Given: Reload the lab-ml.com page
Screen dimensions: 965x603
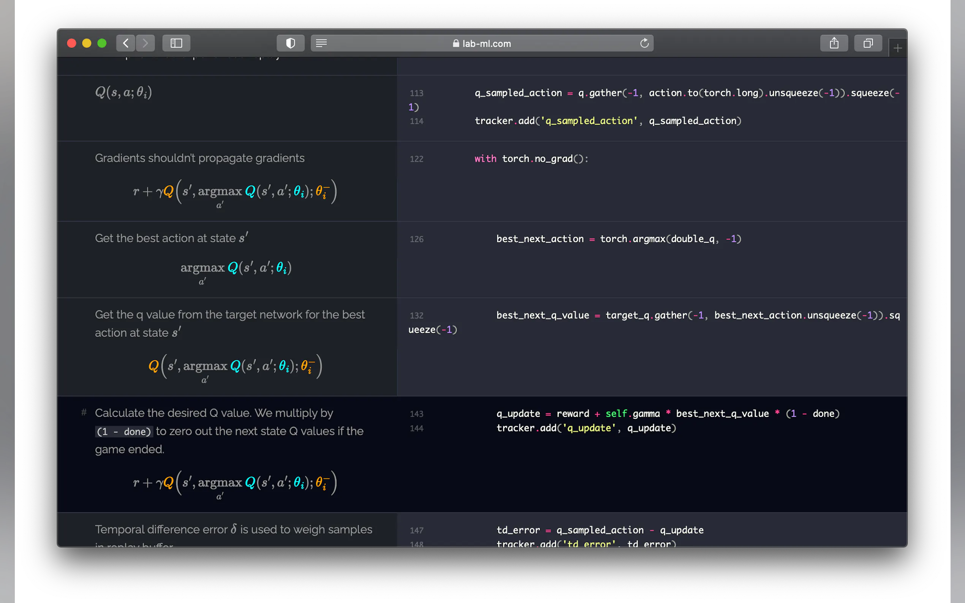Looking at the screenshot, I should pos(644,43).
